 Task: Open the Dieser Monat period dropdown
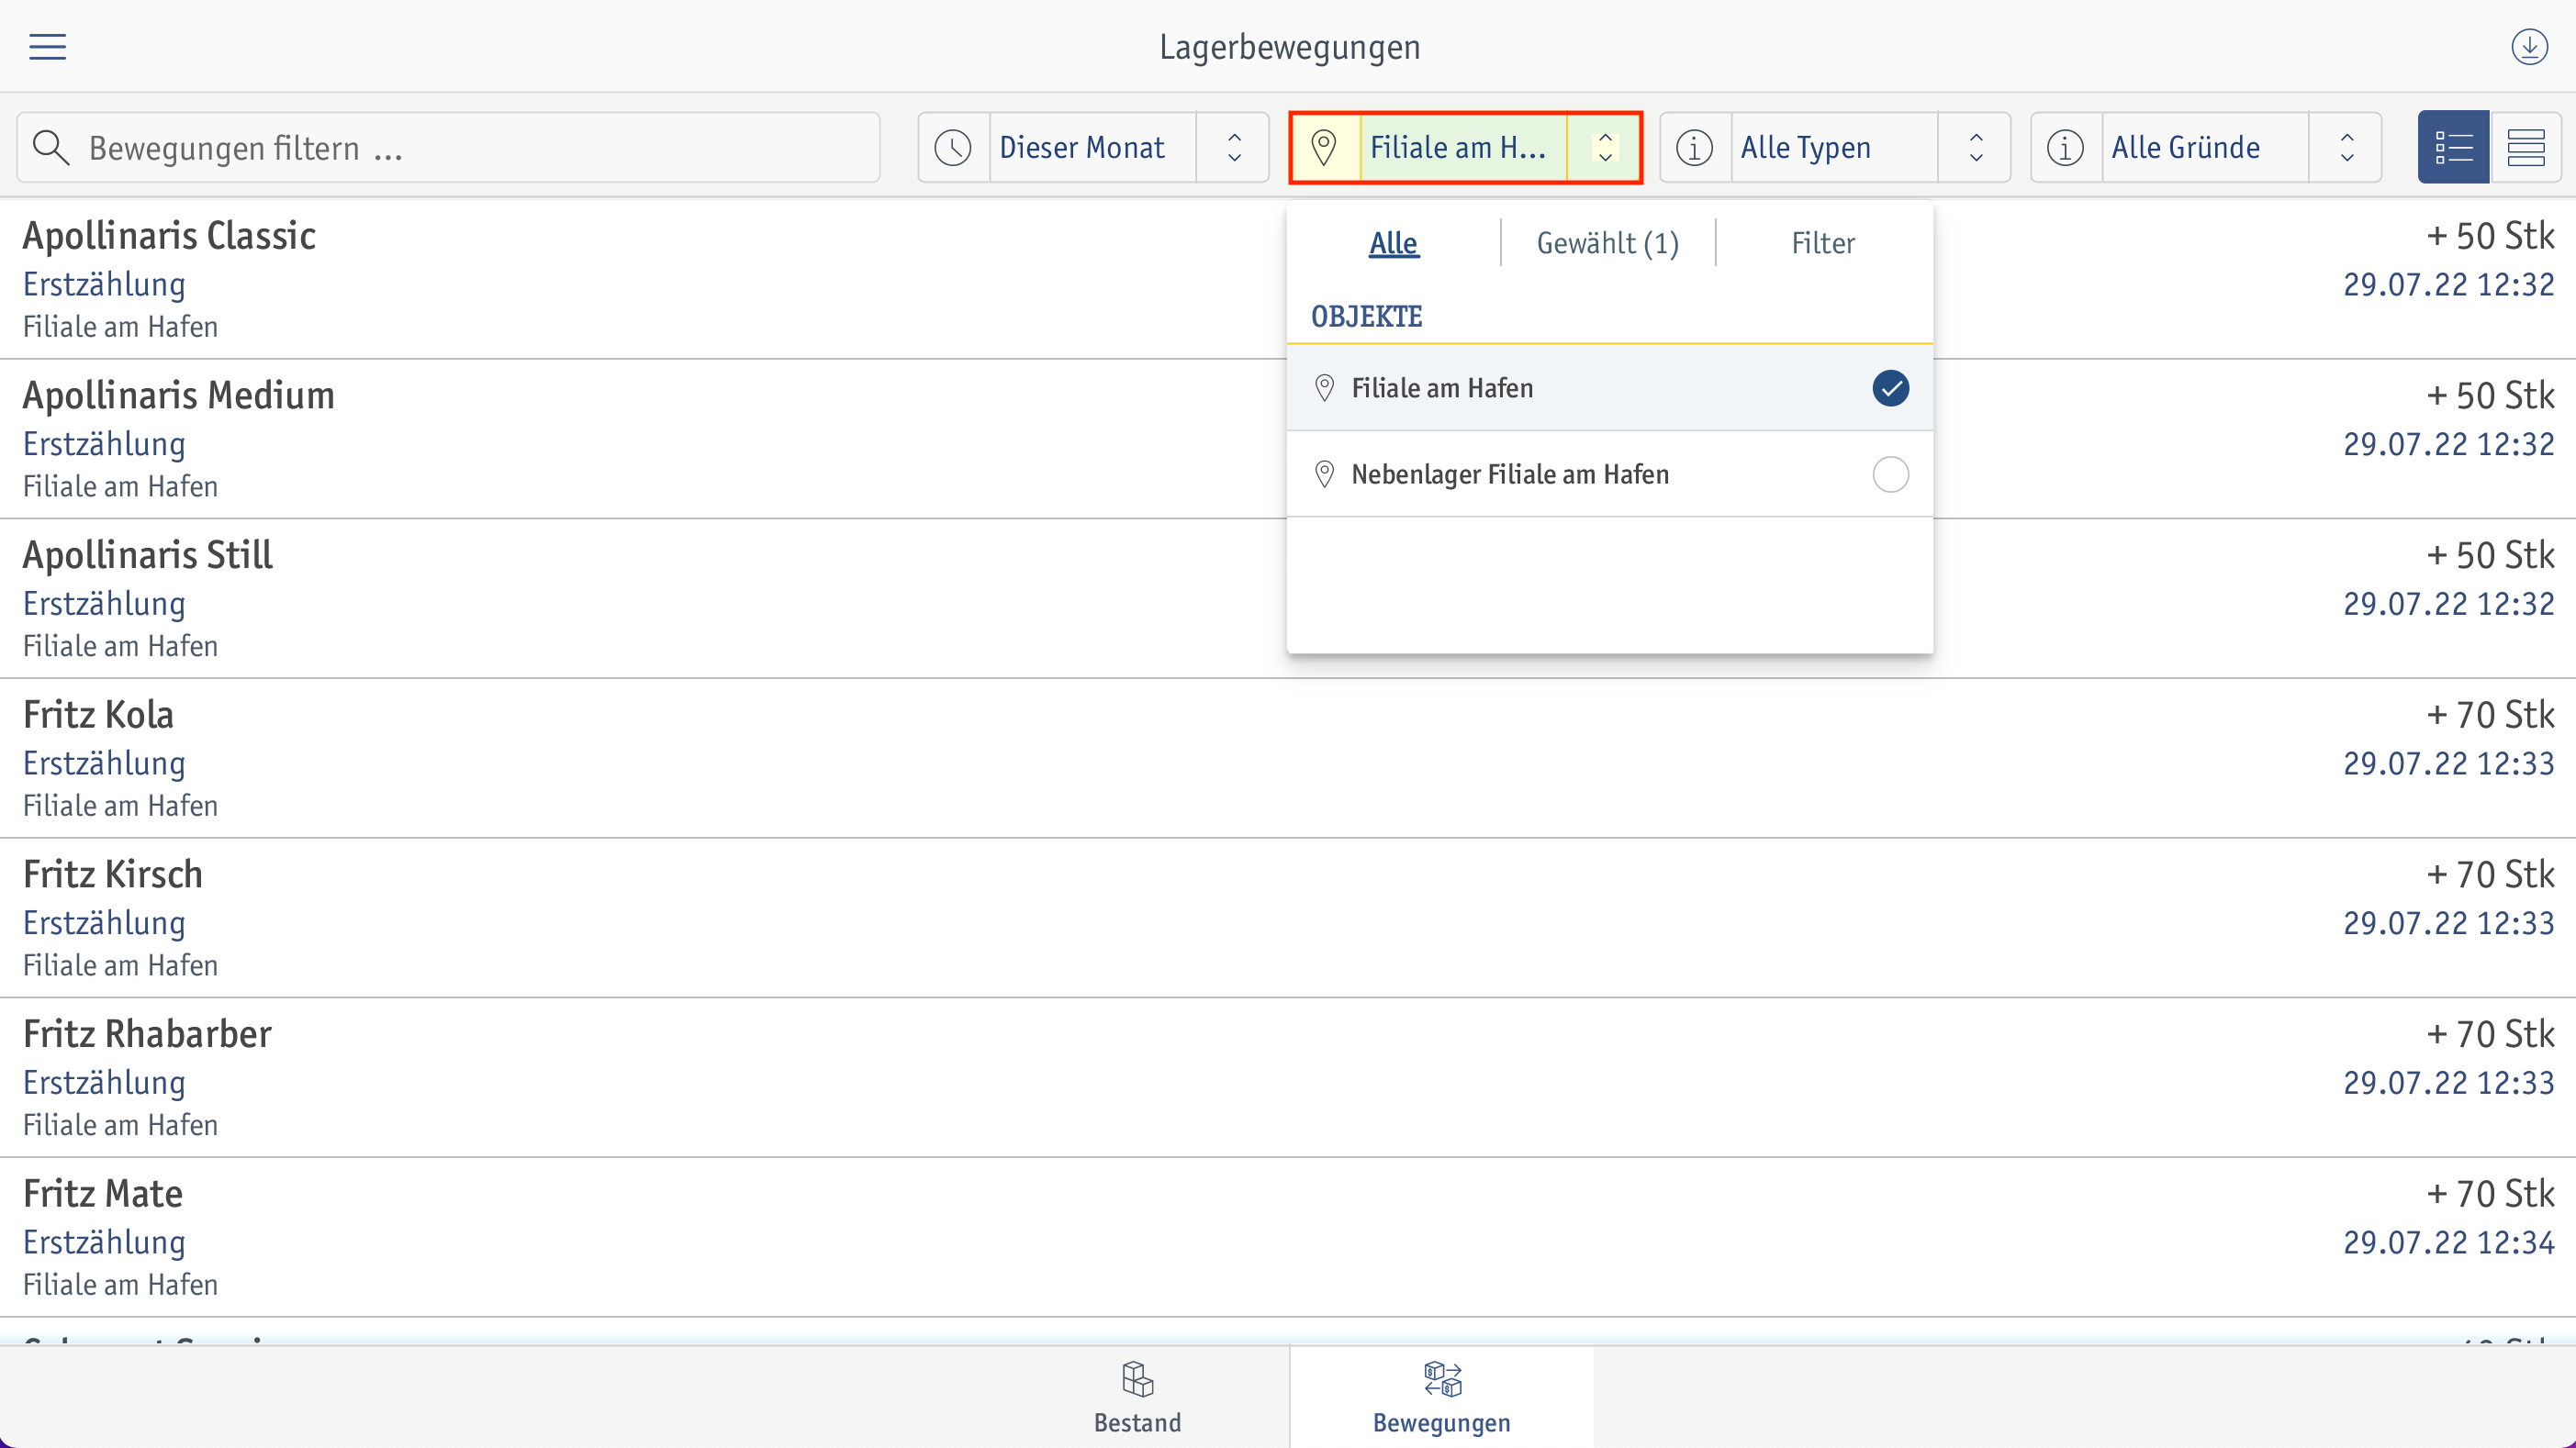(1092, 147)
